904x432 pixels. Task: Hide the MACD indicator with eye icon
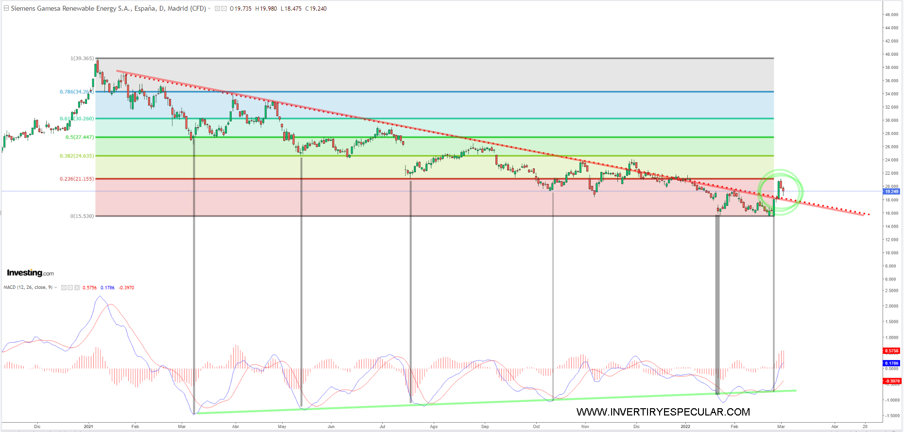[x=64, y=288]
